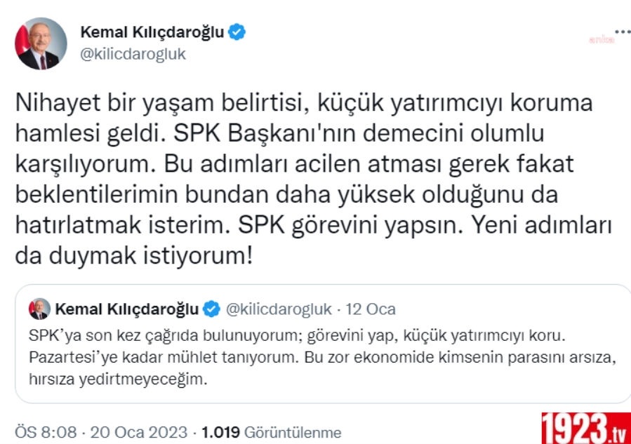Open the main Kemal Kılıçdaroğlu display name link

tap(152, 32)
